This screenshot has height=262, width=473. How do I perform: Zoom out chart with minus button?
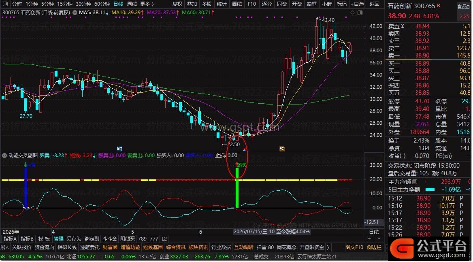pos(379,239)
